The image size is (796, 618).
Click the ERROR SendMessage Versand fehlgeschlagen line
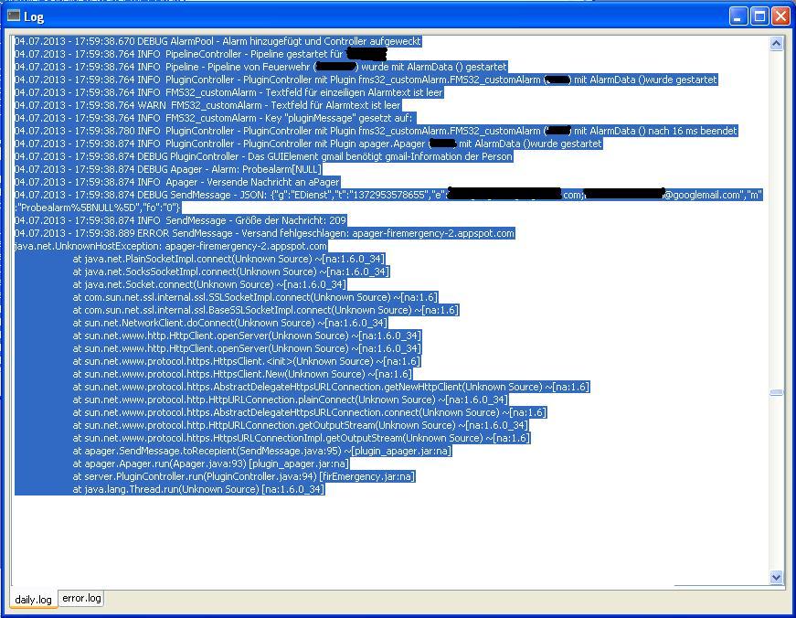(265, 233)
